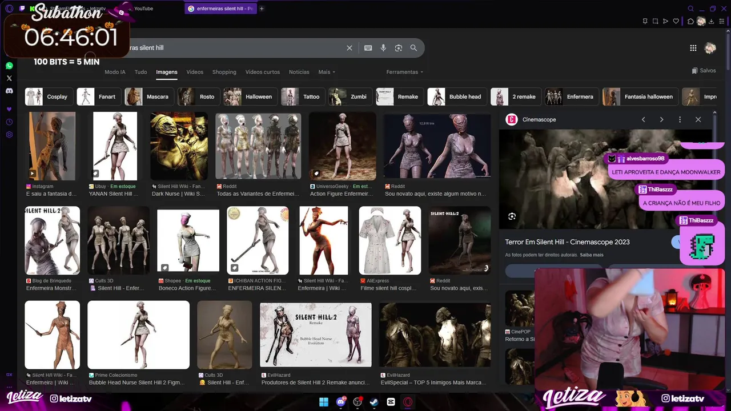Open the Notícias tab
The width and height of the screenshot is (731, 411).
click(299, 72)
